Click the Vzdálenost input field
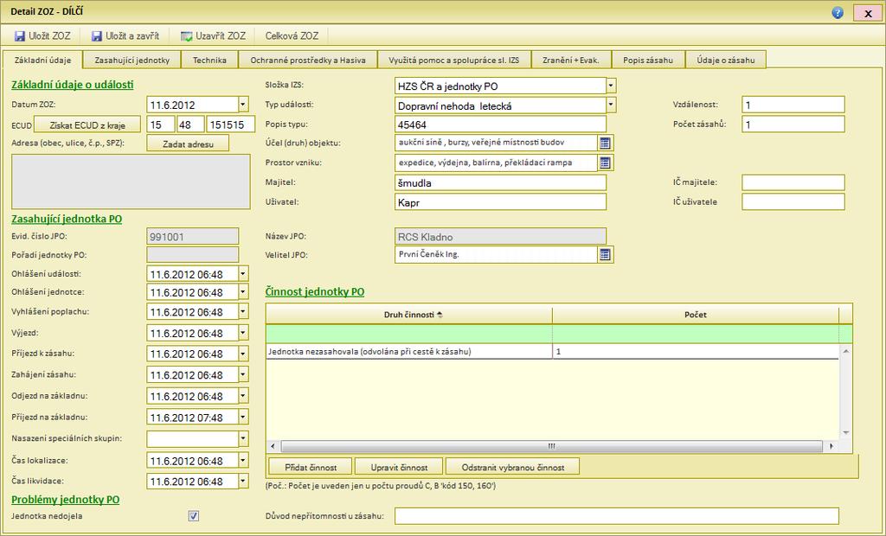This screenshot has height=536, width=886. (x=793, y=105)
